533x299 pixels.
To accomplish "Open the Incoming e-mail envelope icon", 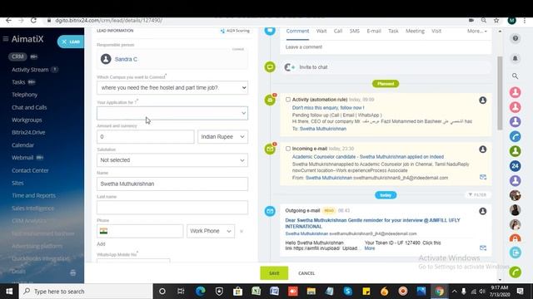I will 483,177.
